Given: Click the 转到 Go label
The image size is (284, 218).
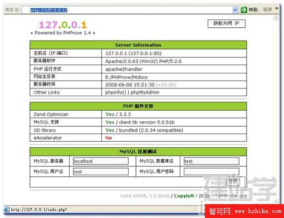Looking at the screenshot, I should 253,9.
